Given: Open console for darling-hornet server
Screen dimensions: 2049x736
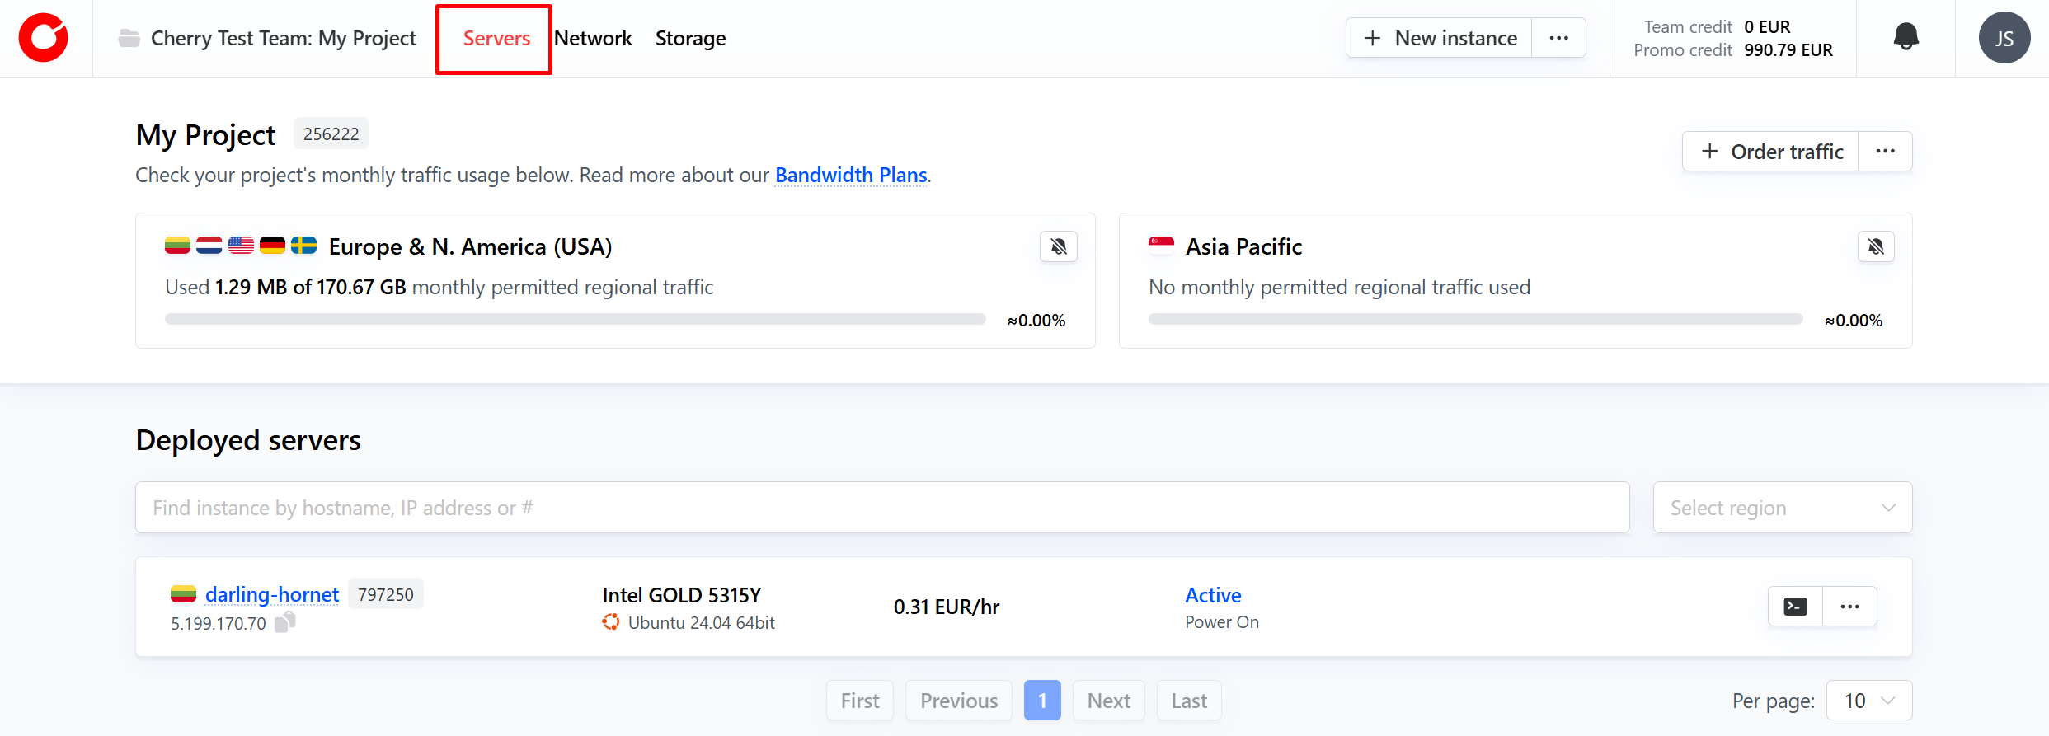Looking at the screenshot, I should [x=1795, y=607].
